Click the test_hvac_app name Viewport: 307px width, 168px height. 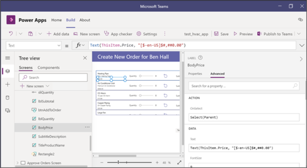click(196, 34)
